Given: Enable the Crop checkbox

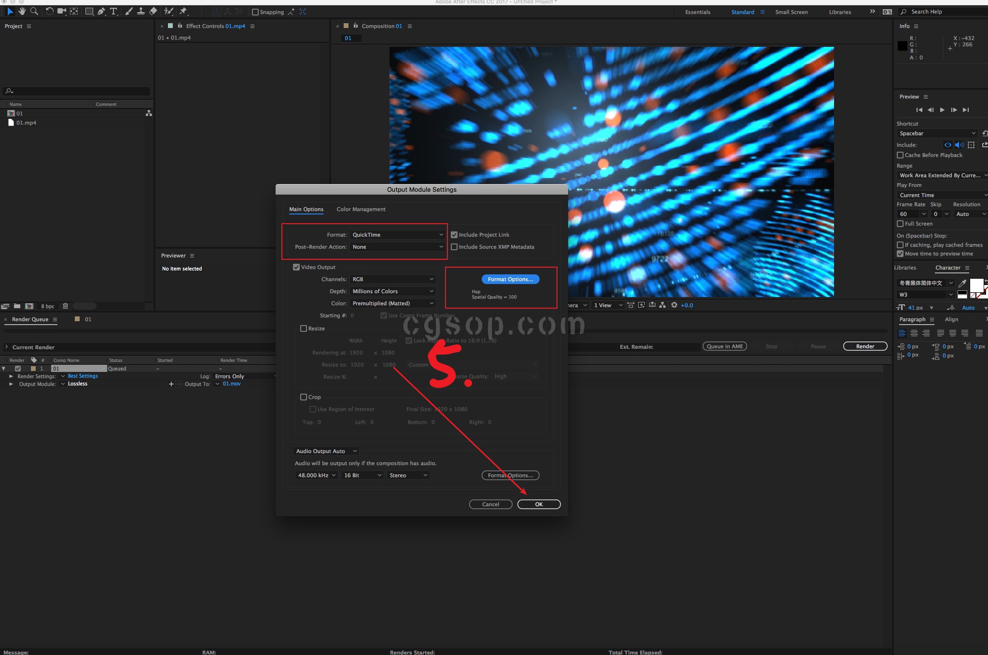Looking at the screenshot, I should coord(304,397).
